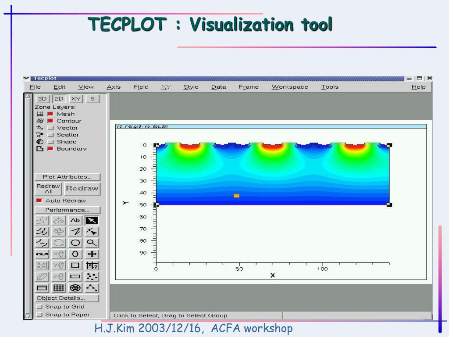Pick the zigzag polyline drawing tool

pyautogui.click(x=75, y=232)
